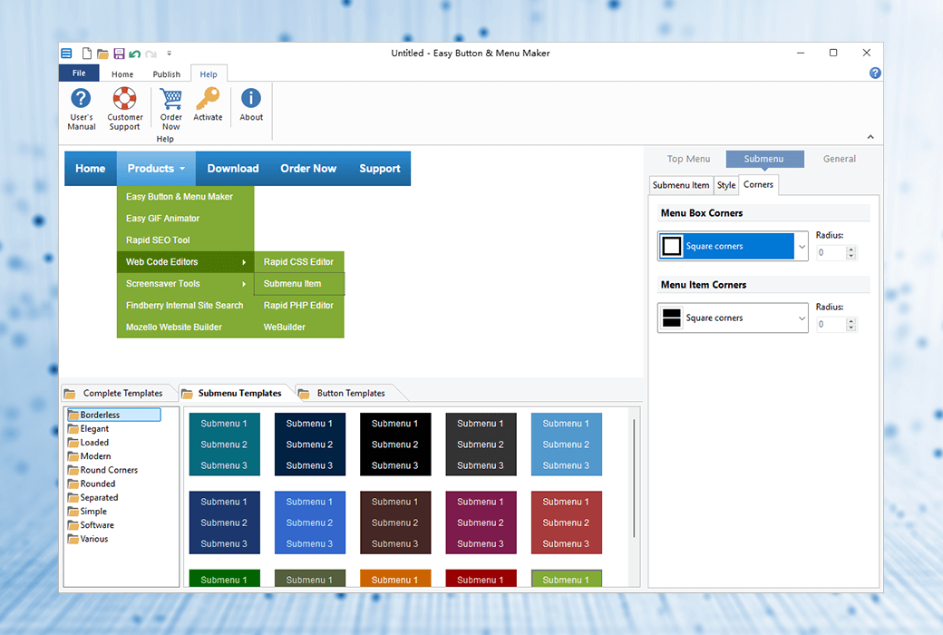Select the Borderless template folder
Image resolution: width=943 pixels, height=635 pixels.
(113, 415)
